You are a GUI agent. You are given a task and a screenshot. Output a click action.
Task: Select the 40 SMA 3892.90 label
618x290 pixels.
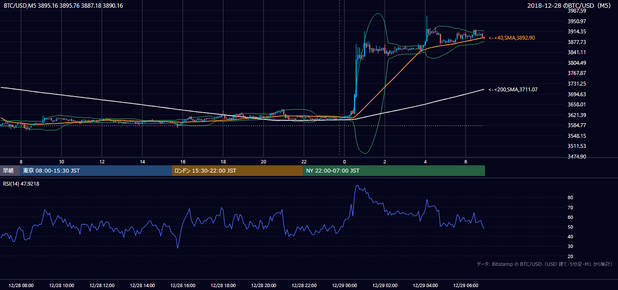[512, 38]
